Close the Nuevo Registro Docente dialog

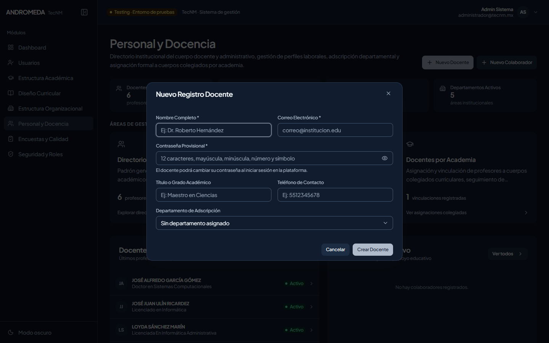(x=388, y=93)
